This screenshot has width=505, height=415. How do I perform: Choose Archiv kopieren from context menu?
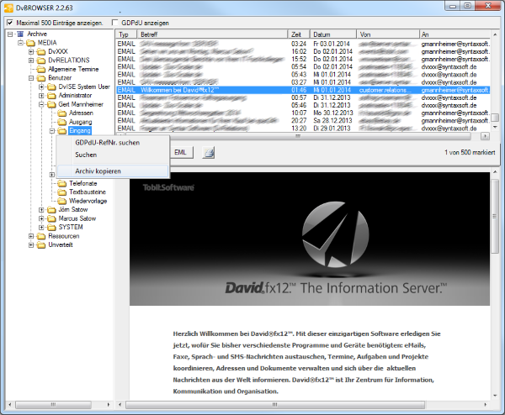pyautogui.click(x=113, y=171)
